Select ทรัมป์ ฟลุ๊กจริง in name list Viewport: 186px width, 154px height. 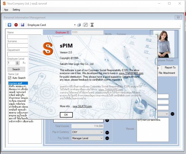pos(18,95)
